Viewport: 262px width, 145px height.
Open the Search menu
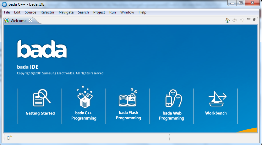click(83, 12)
